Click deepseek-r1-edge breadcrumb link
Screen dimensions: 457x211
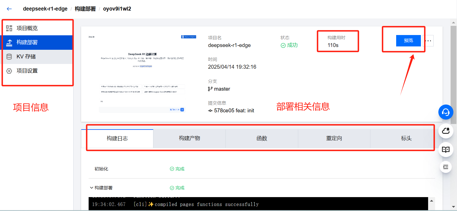click(45, 9)
